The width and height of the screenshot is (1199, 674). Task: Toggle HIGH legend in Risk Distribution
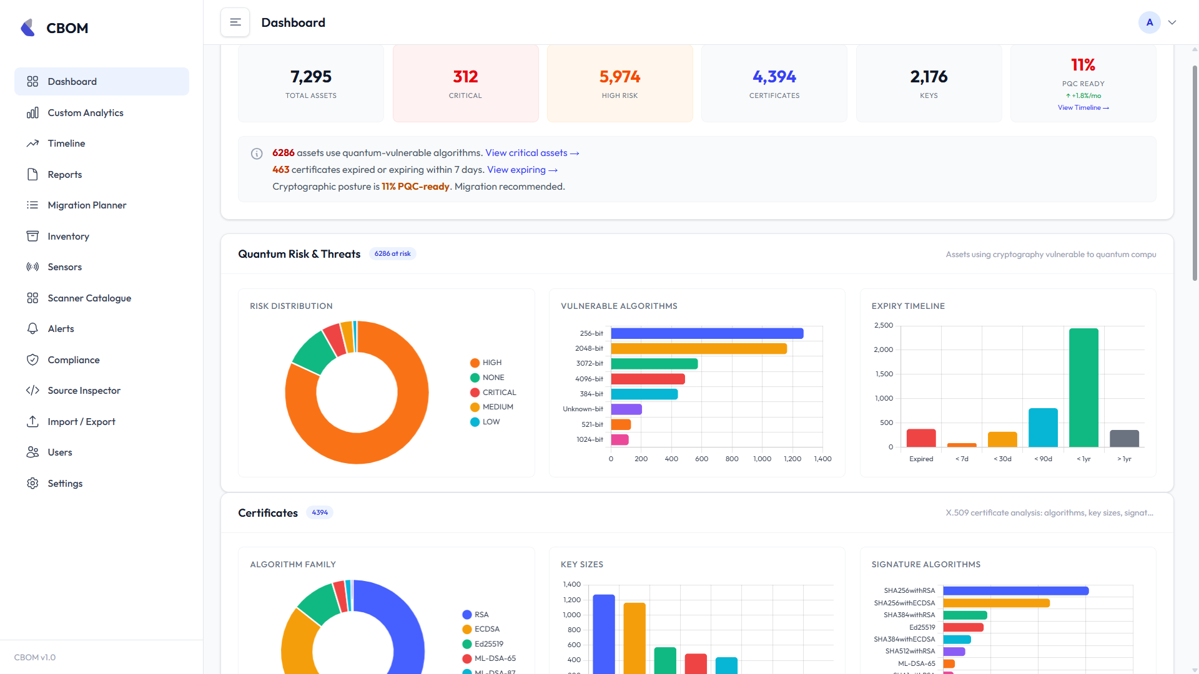click(x=486, y=363)
